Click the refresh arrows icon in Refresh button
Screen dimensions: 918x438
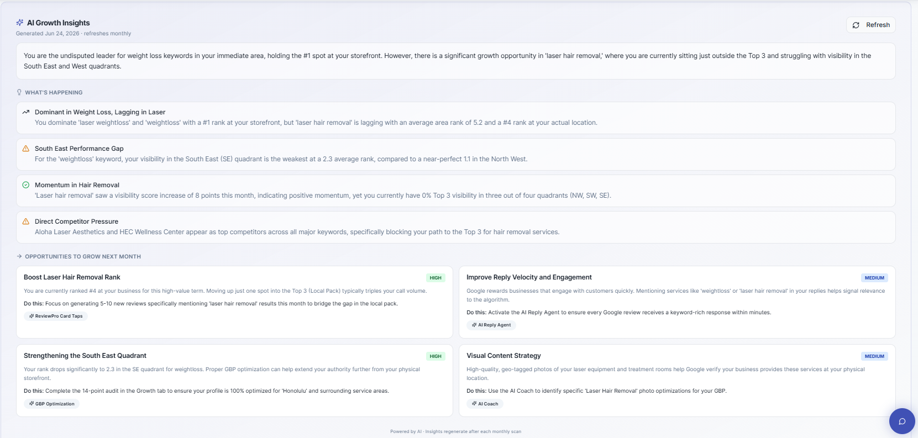point(856,25)
